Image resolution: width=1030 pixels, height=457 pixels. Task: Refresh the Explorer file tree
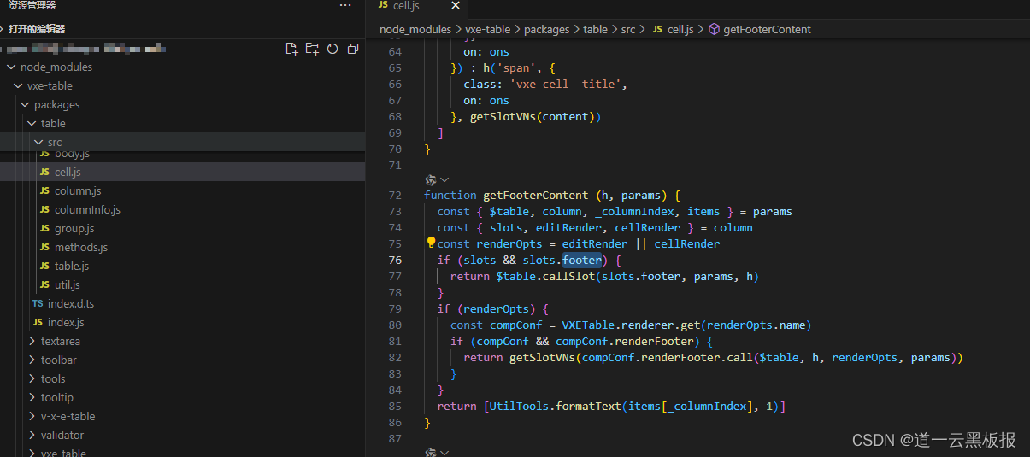click(333, 49)
